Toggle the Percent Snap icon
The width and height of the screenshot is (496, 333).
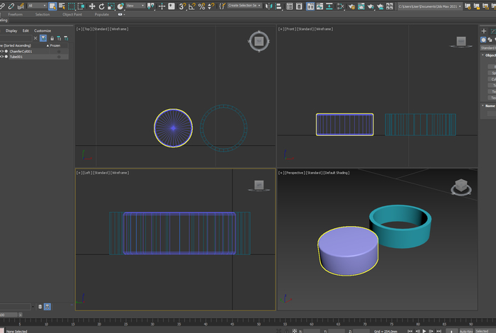tap(202, 6)
